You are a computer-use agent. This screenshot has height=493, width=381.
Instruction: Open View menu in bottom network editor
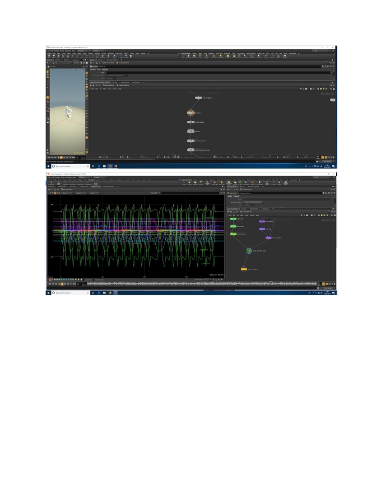coord(242,215)
